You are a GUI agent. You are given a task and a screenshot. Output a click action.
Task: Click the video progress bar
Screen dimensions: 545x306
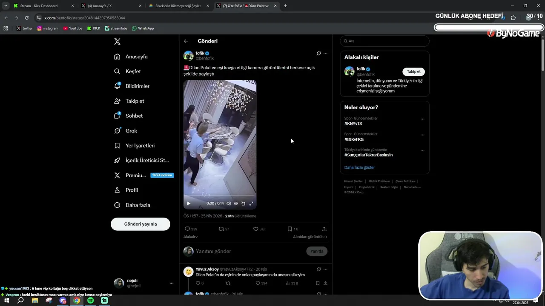point(220,196)
